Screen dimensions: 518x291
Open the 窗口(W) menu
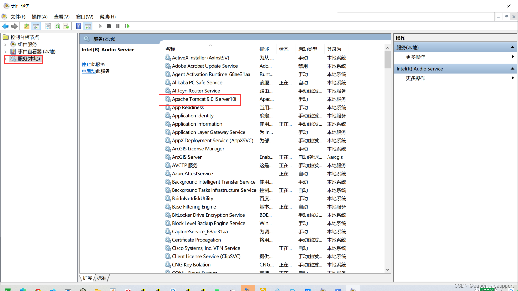click(84, 17)
